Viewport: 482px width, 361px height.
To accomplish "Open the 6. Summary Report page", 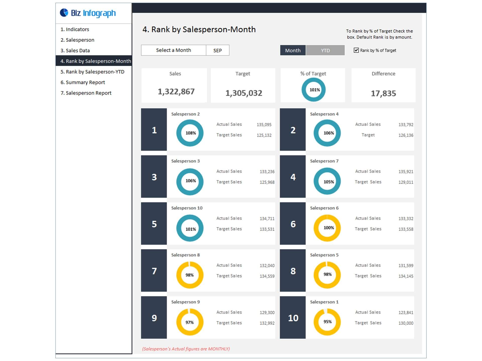I will click(83, 82).
